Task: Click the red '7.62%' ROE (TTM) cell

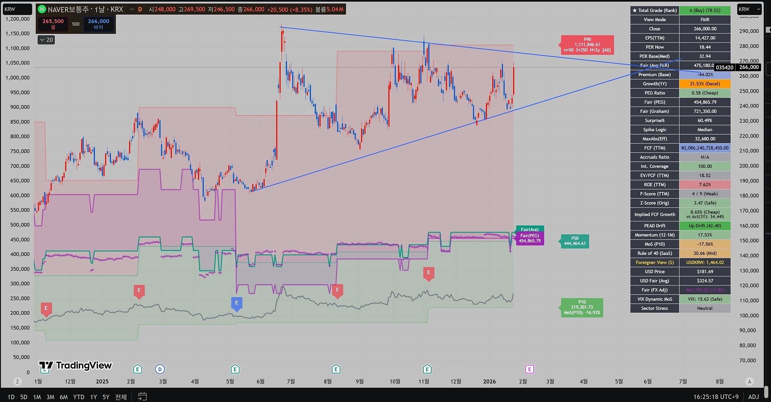Action: click(x=705, y=185)
